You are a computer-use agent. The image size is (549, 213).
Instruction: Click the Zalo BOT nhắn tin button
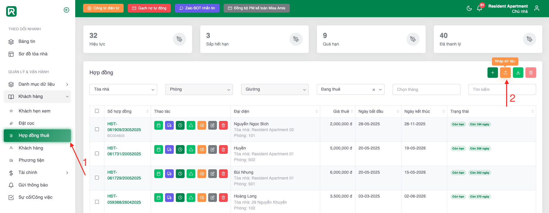pyautogui.click(x=197, y=8)
